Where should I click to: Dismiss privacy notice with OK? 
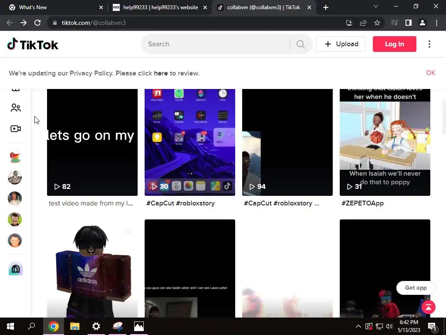(x=431, y=73)
